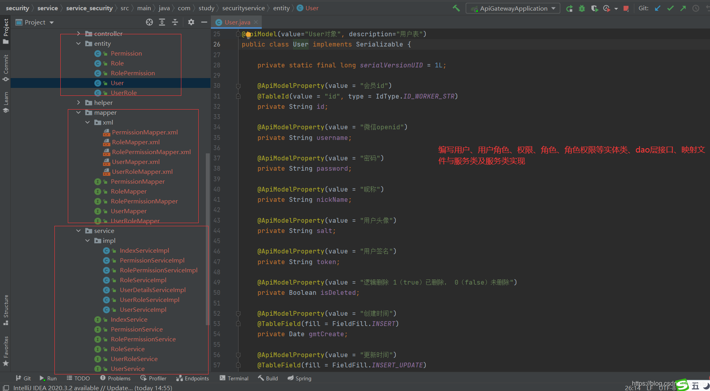This screenshot has width=710, height=391.
Task: Click the username field on line 35
Action: (332, 138)
